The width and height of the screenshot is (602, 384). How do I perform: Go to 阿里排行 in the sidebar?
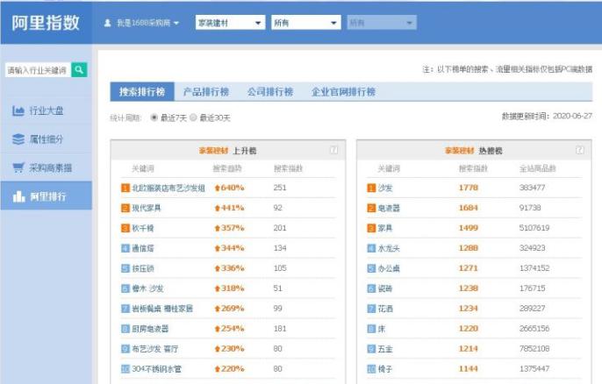46,196
